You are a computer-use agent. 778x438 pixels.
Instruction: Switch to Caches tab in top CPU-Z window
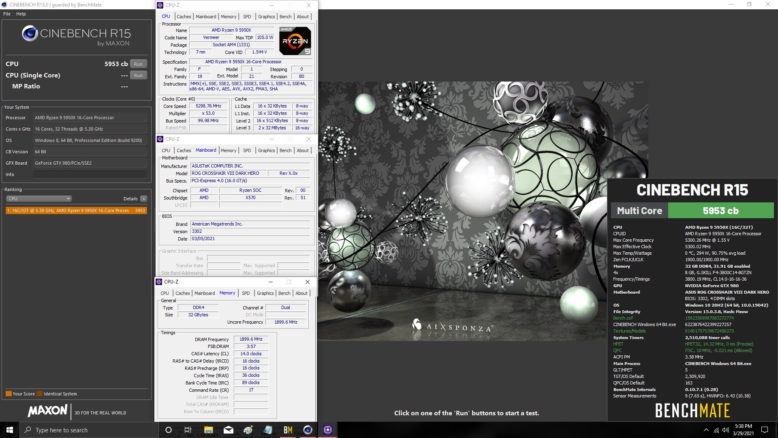[x=184, y=17]
